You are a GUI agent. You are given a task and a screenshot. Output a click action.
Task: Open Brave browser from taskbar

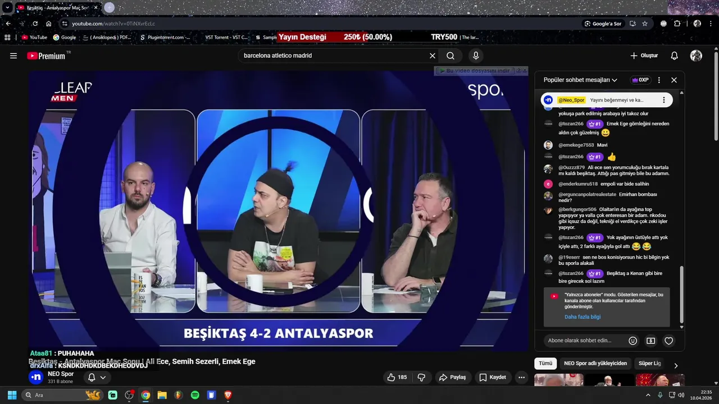227,395
